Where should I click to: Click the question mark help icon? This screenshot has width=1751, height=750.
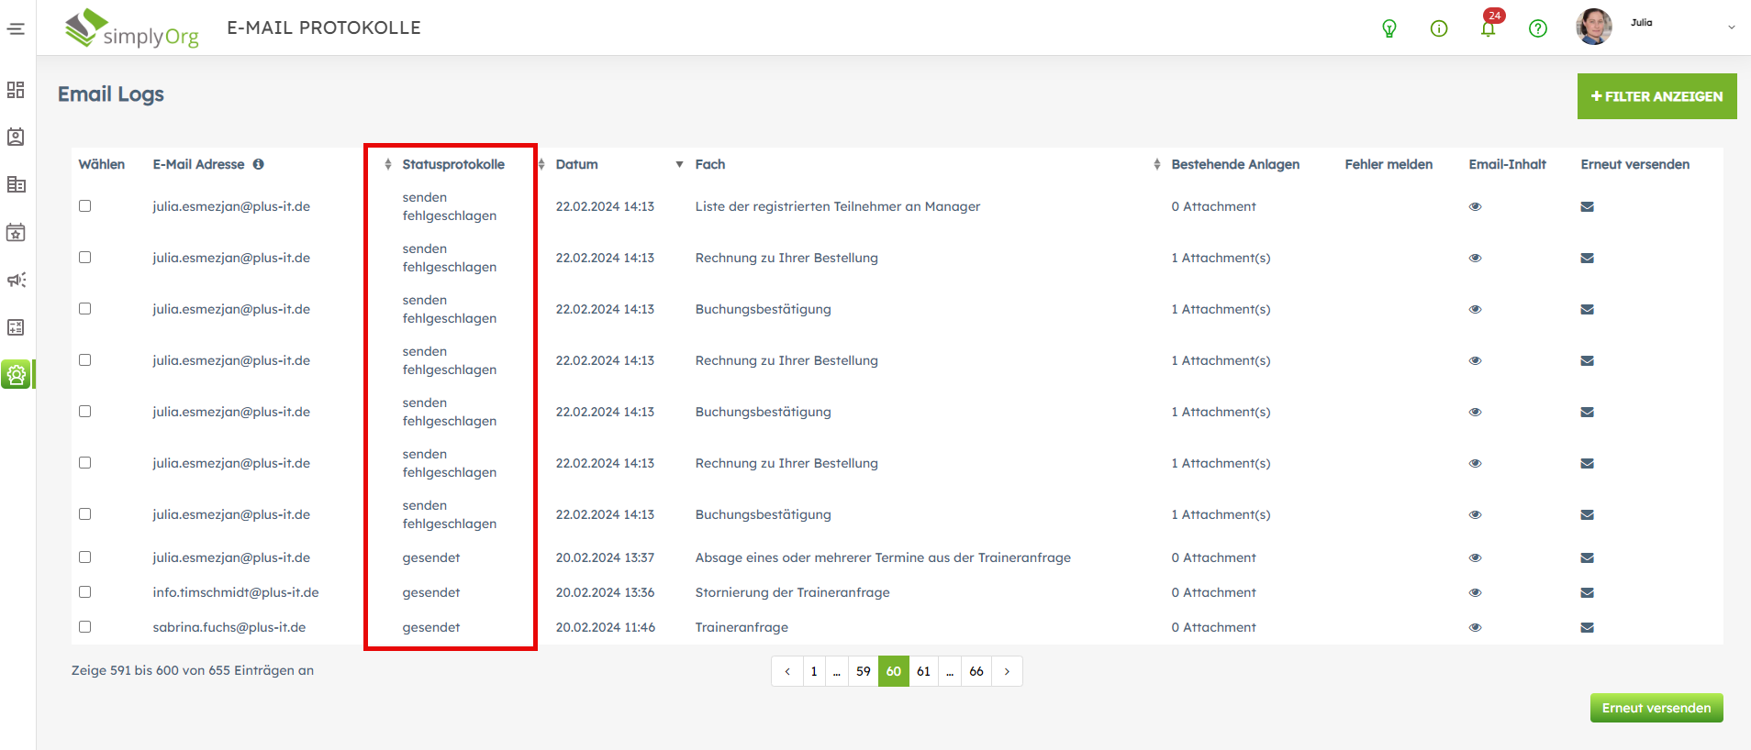[x=1537, y=28]
